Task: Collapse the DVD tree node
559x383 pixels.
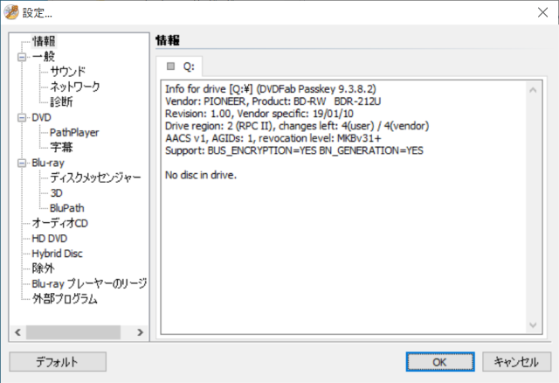Action: point(22,117)
